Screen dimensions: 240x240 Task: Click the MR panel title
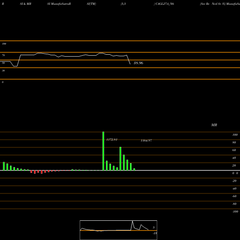pyautogui.click(x=214, y=125)
